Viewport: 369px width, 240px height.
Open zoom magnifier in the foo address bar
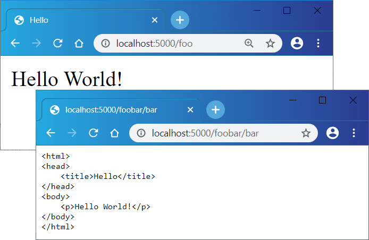(x=249, y=43)
